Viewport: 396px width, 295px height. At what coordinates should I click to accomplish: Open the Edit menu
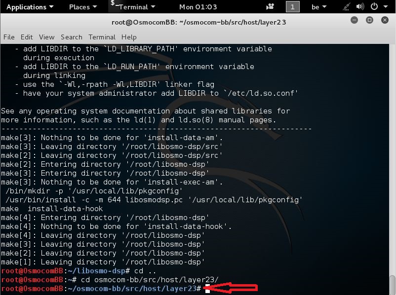click(27, 37)
